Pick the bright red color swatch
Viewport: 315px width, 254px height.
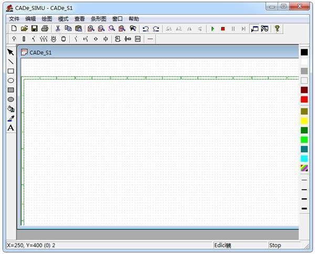[x=304, y=100]
